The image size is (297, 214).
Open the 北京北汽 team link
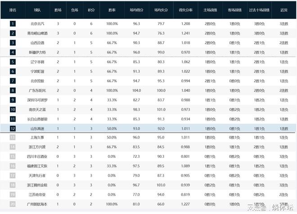[37, 23]
